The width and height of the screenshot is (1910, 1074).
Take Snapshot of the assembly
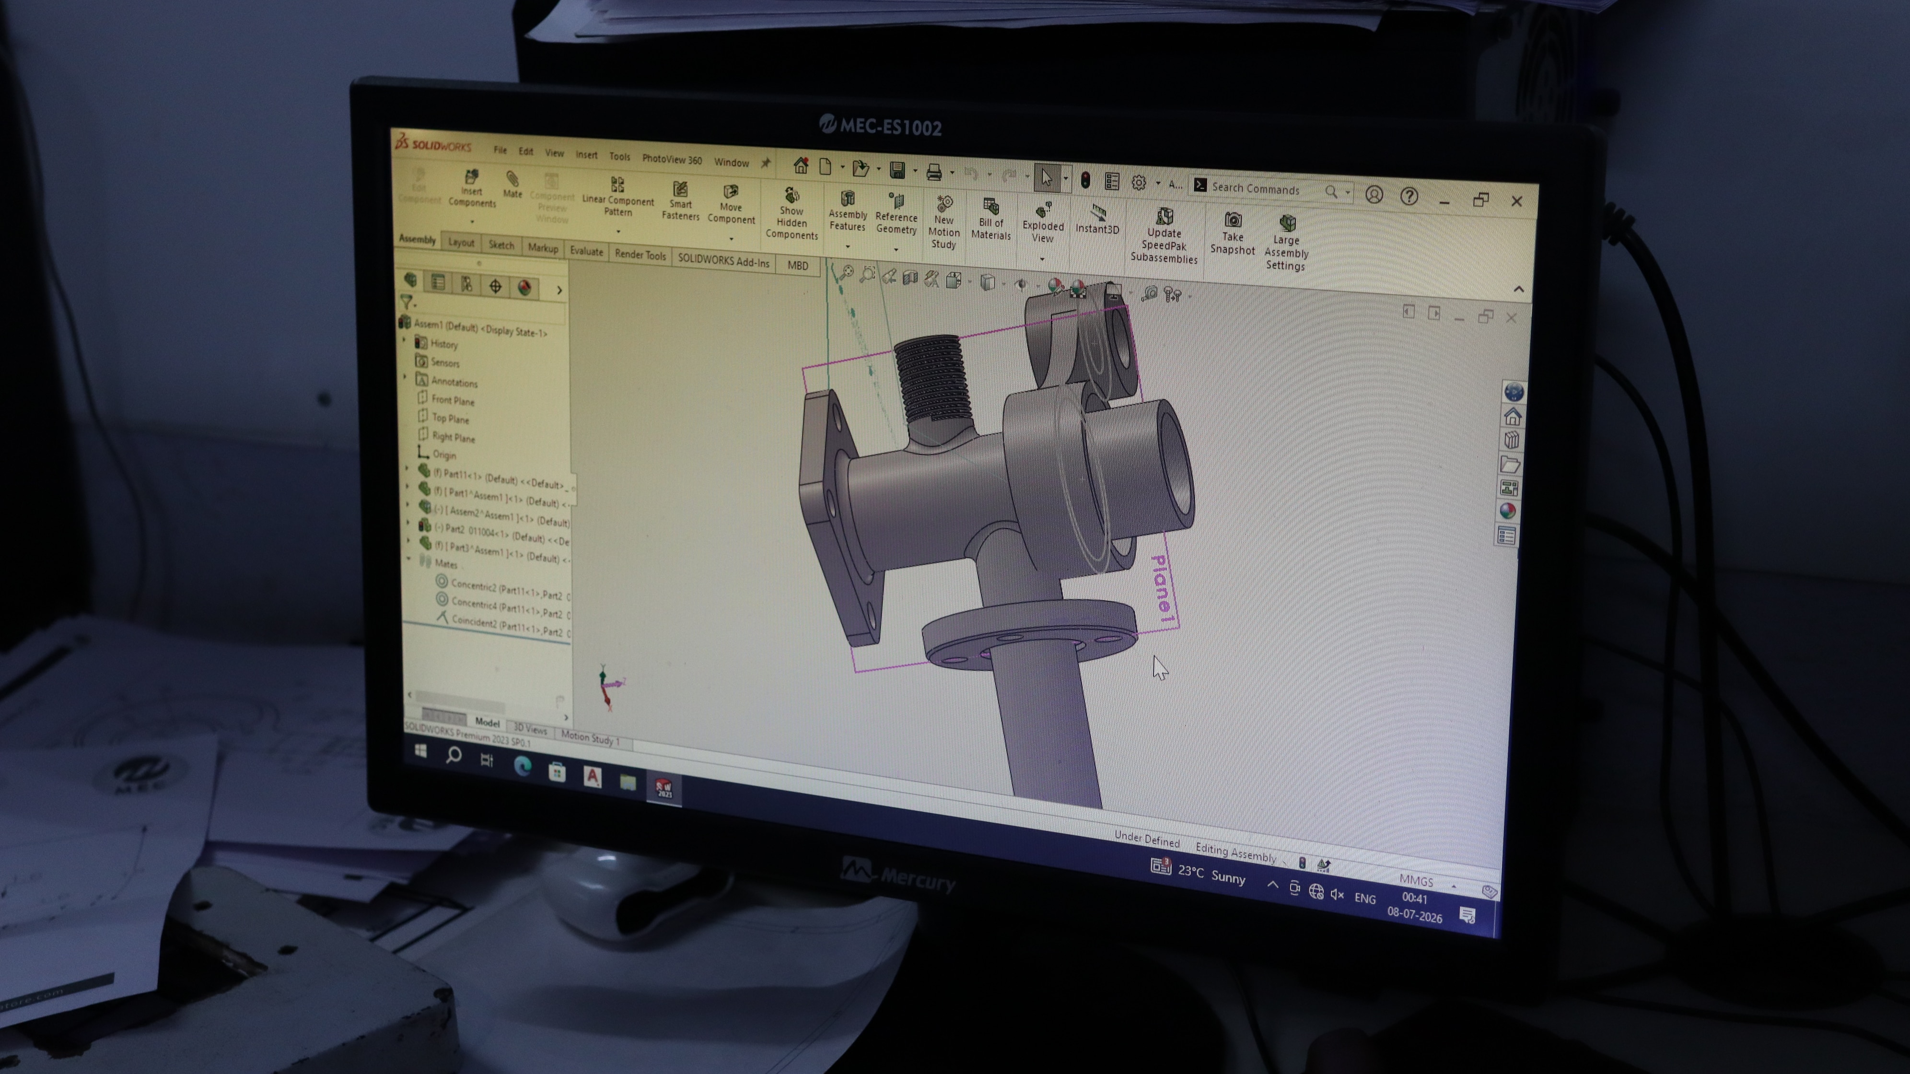[1232, 233]
